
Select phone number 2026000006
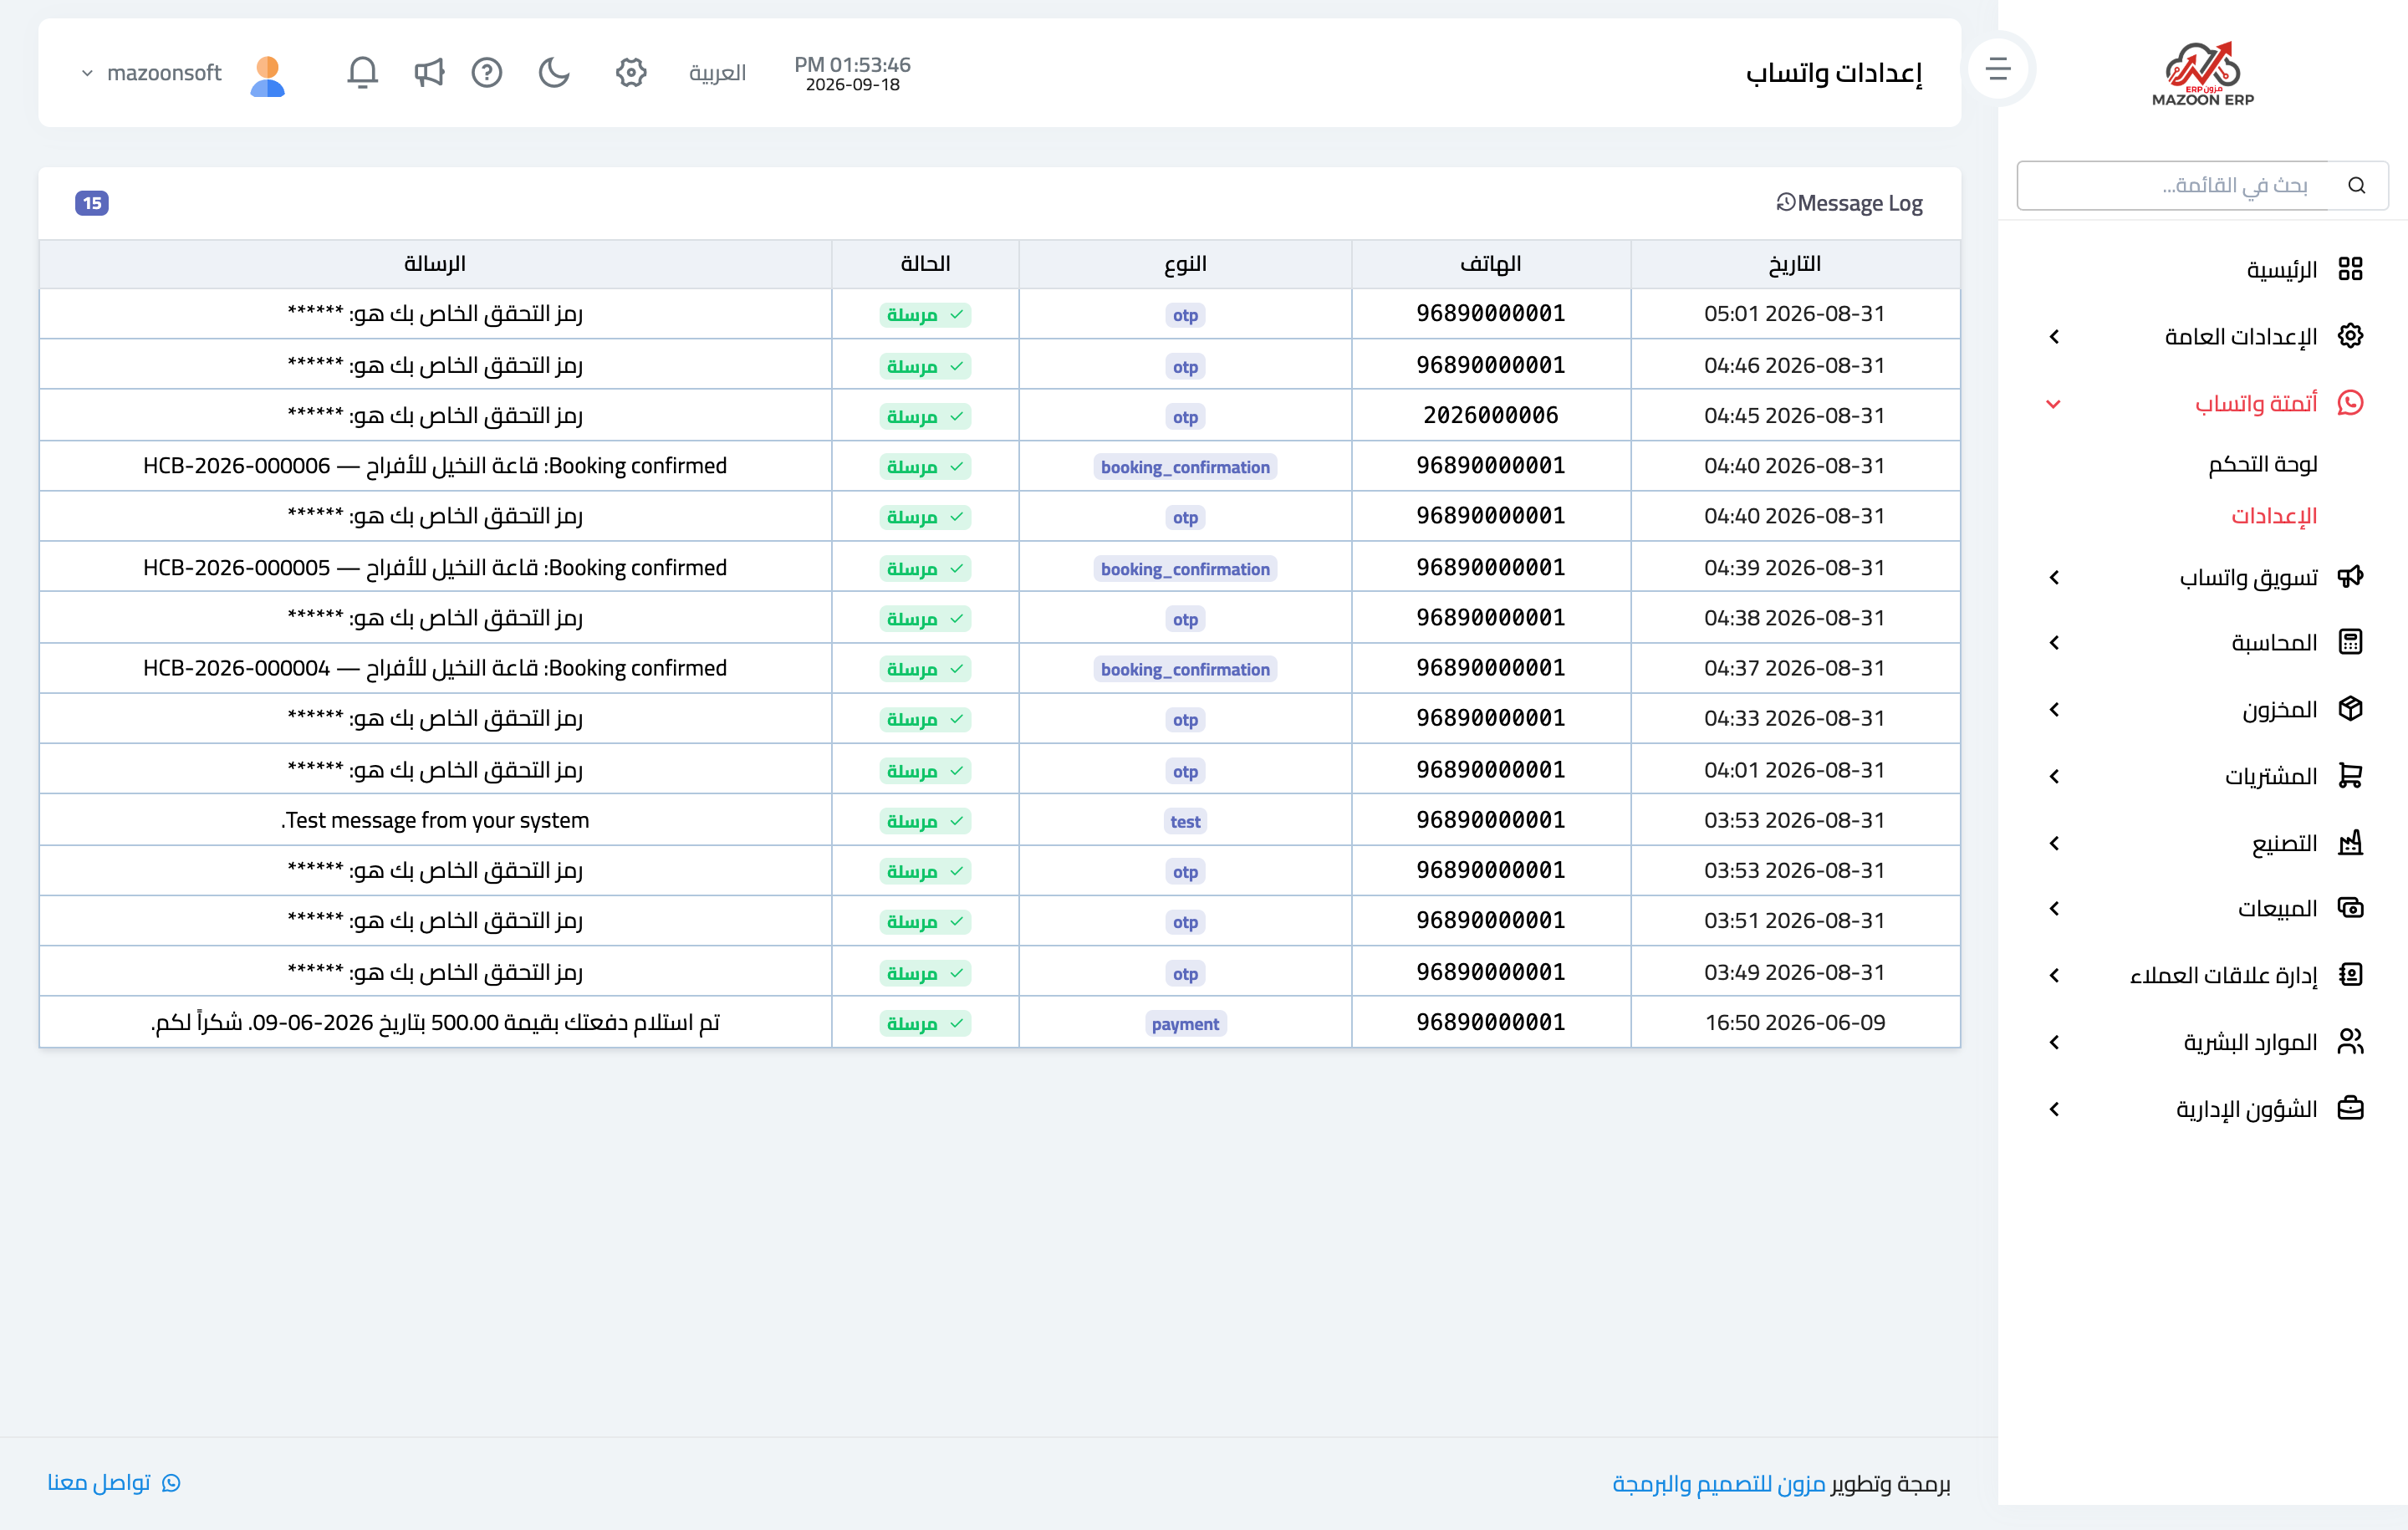(1490, 415)
